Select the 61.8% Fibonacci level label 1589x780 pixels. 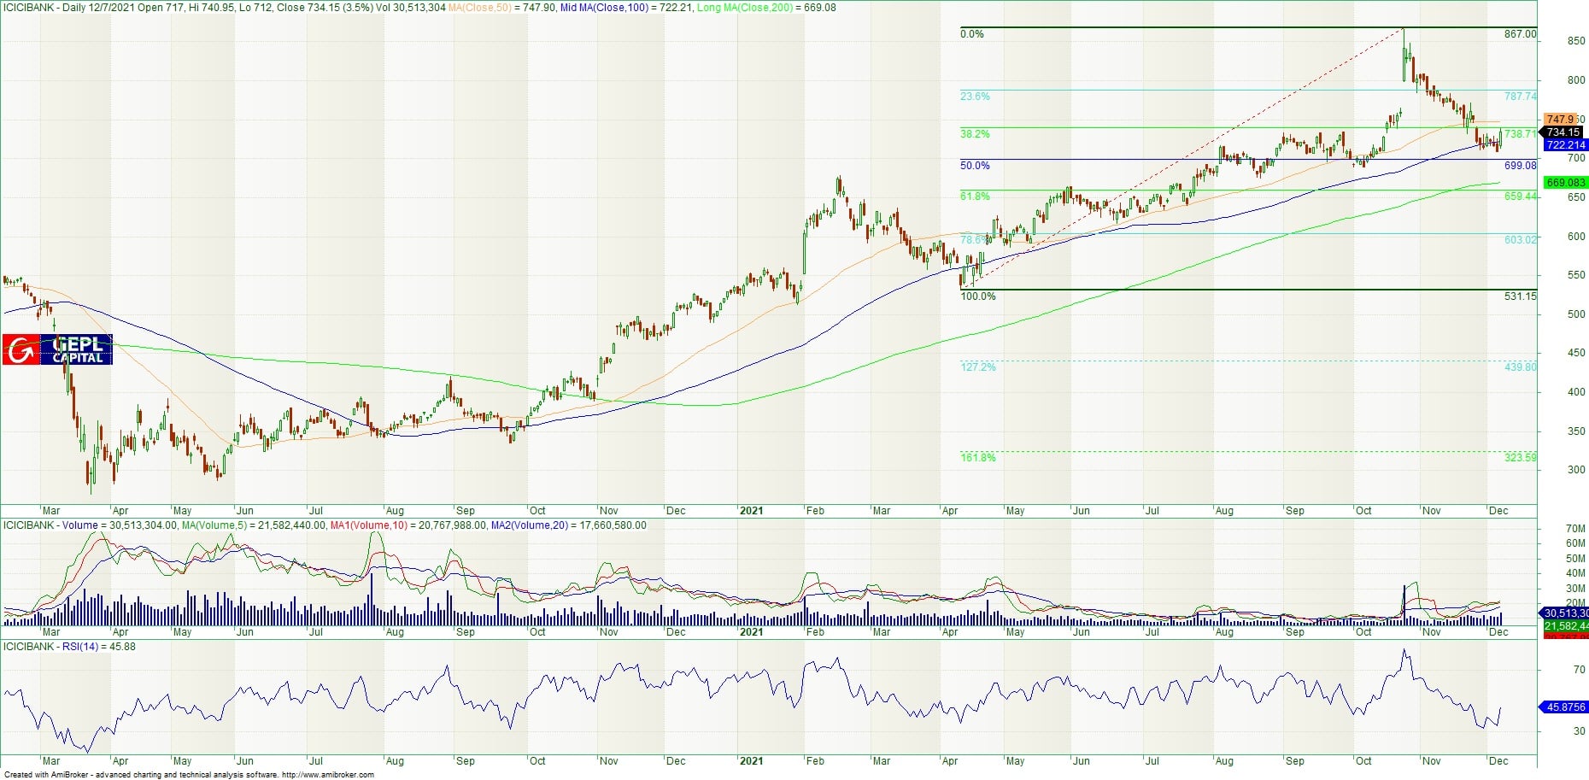click(975, 196)
